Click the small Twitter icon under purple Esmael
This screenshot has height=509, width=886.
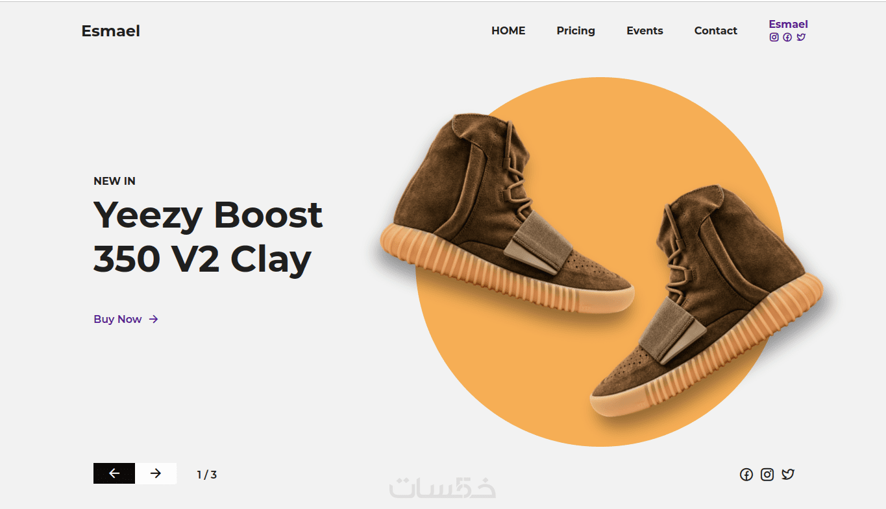click(801, 37)
